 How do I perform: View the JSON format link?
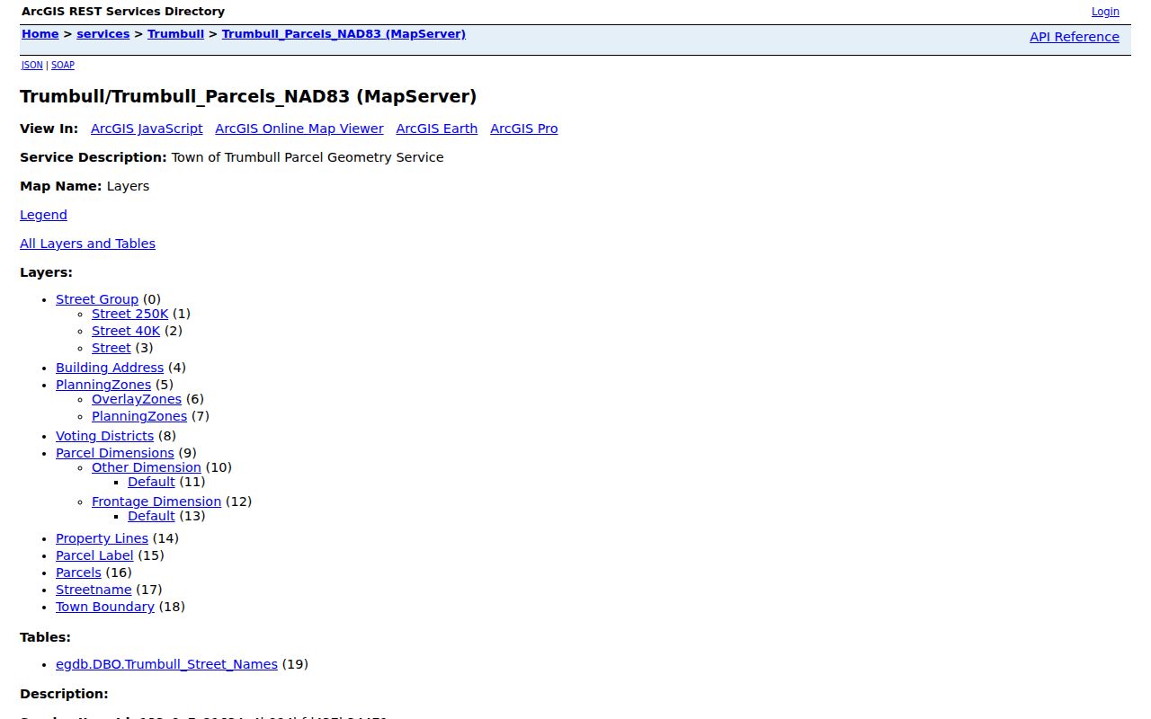pos(32,66)
